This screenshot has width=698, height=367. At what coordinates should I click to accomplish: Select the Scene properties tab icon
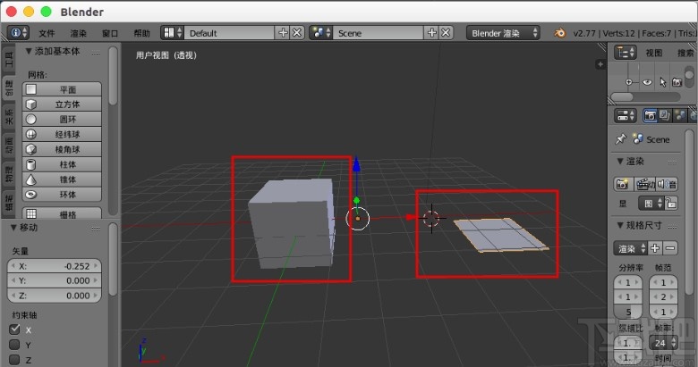680,116
